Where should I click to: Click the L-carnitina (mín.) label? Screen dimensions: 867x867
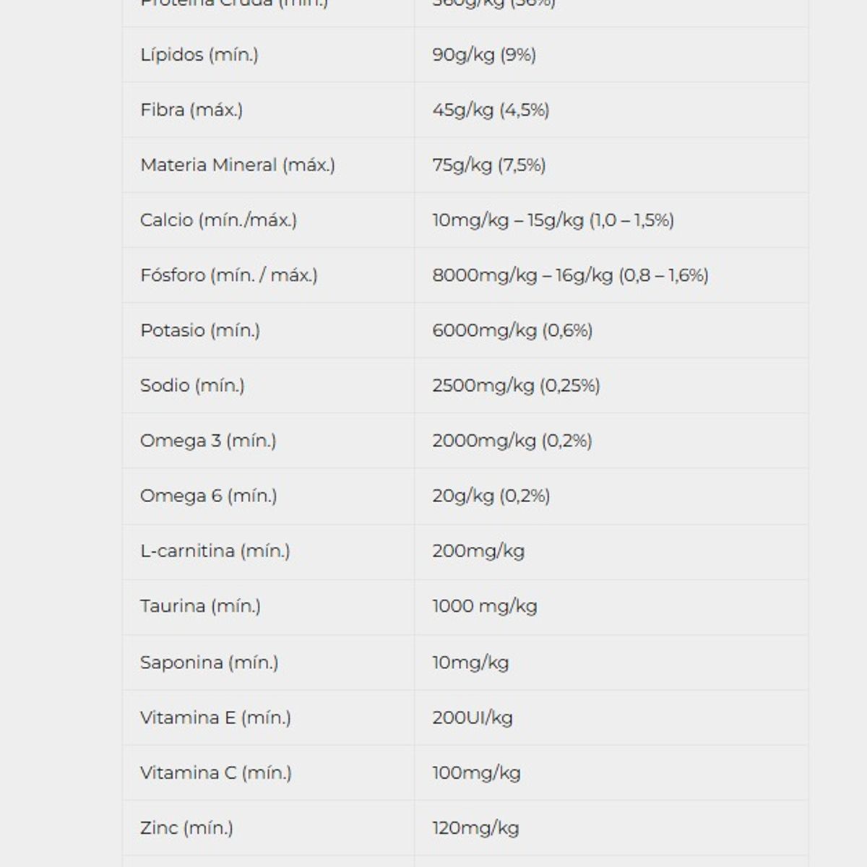point(215,551)
